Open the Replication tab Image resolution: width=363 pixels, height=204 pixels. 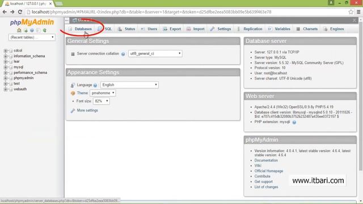pos(250,29)
